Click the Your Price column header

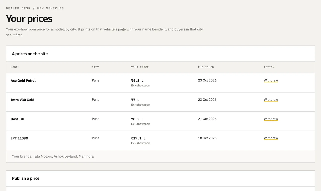click(140, 67)
